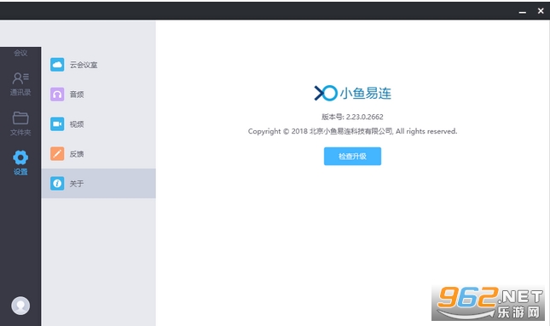Minimize the window
550x326 pixels.
coord(523,12)
